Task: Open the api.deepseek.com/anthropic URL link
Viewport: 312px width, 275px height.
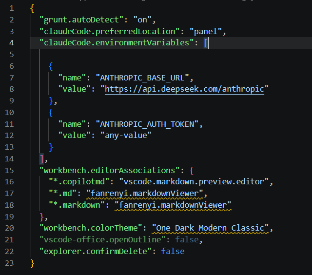Action: (184, 89)
